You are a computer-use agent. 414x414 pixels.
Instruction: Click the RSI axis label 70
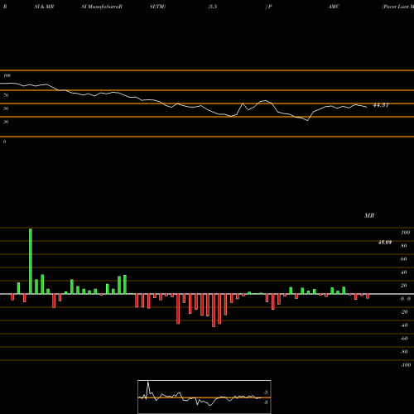6,95
